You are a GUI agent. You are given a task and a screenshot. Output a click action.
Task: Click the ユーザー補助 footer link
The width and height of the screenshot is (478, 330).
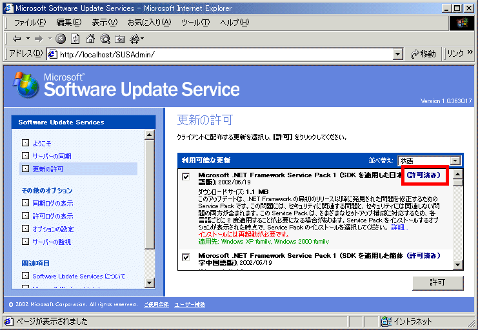tap(190, 304)
